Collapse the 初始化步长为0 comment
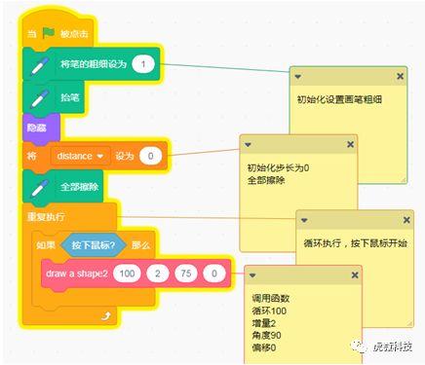This screenshot has width=425, height=365. [248, 145]
